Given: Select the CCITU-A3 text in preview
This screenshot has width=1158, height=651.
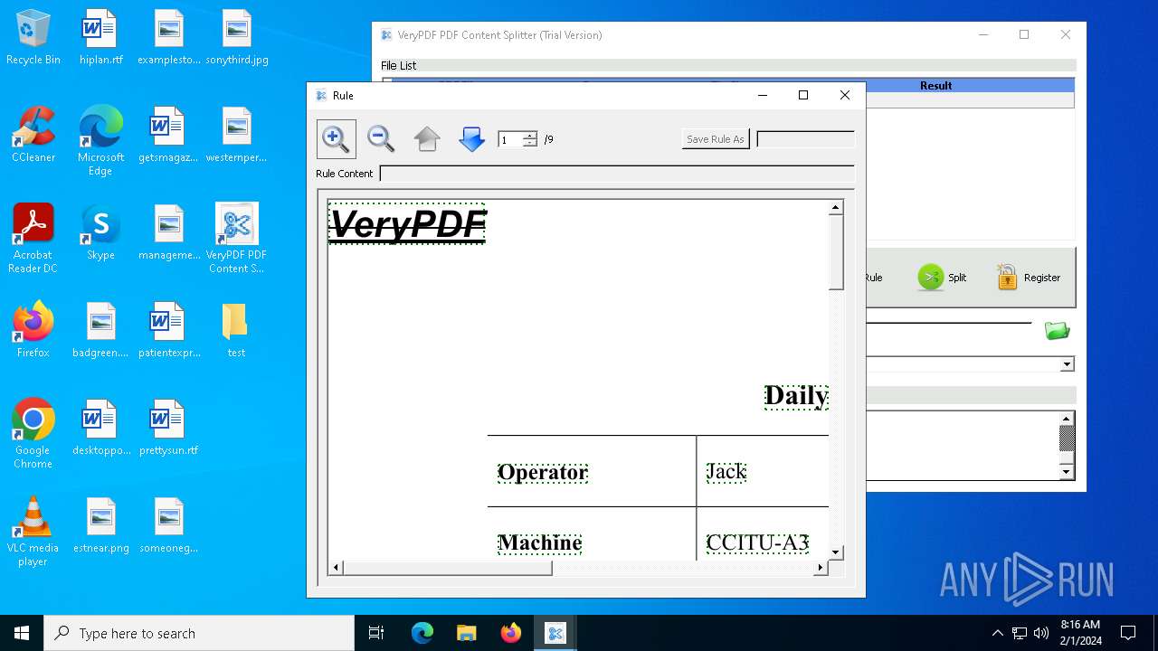Looking at the screenshot, I should [x=758, y=542].
